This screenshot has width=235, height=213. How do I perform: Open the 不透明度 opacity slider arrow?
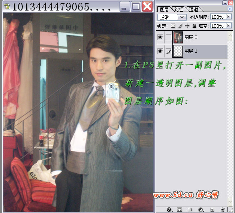[x=229, y=16]
